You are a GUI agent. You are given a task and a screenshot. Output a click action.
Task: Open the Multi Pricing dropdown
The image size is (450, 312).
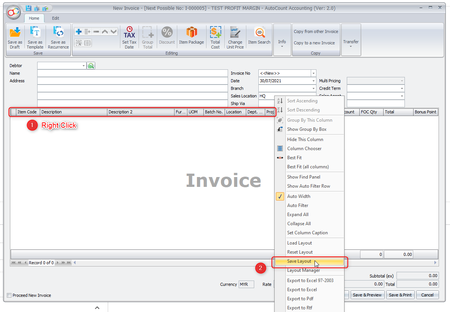click(402, 81)
